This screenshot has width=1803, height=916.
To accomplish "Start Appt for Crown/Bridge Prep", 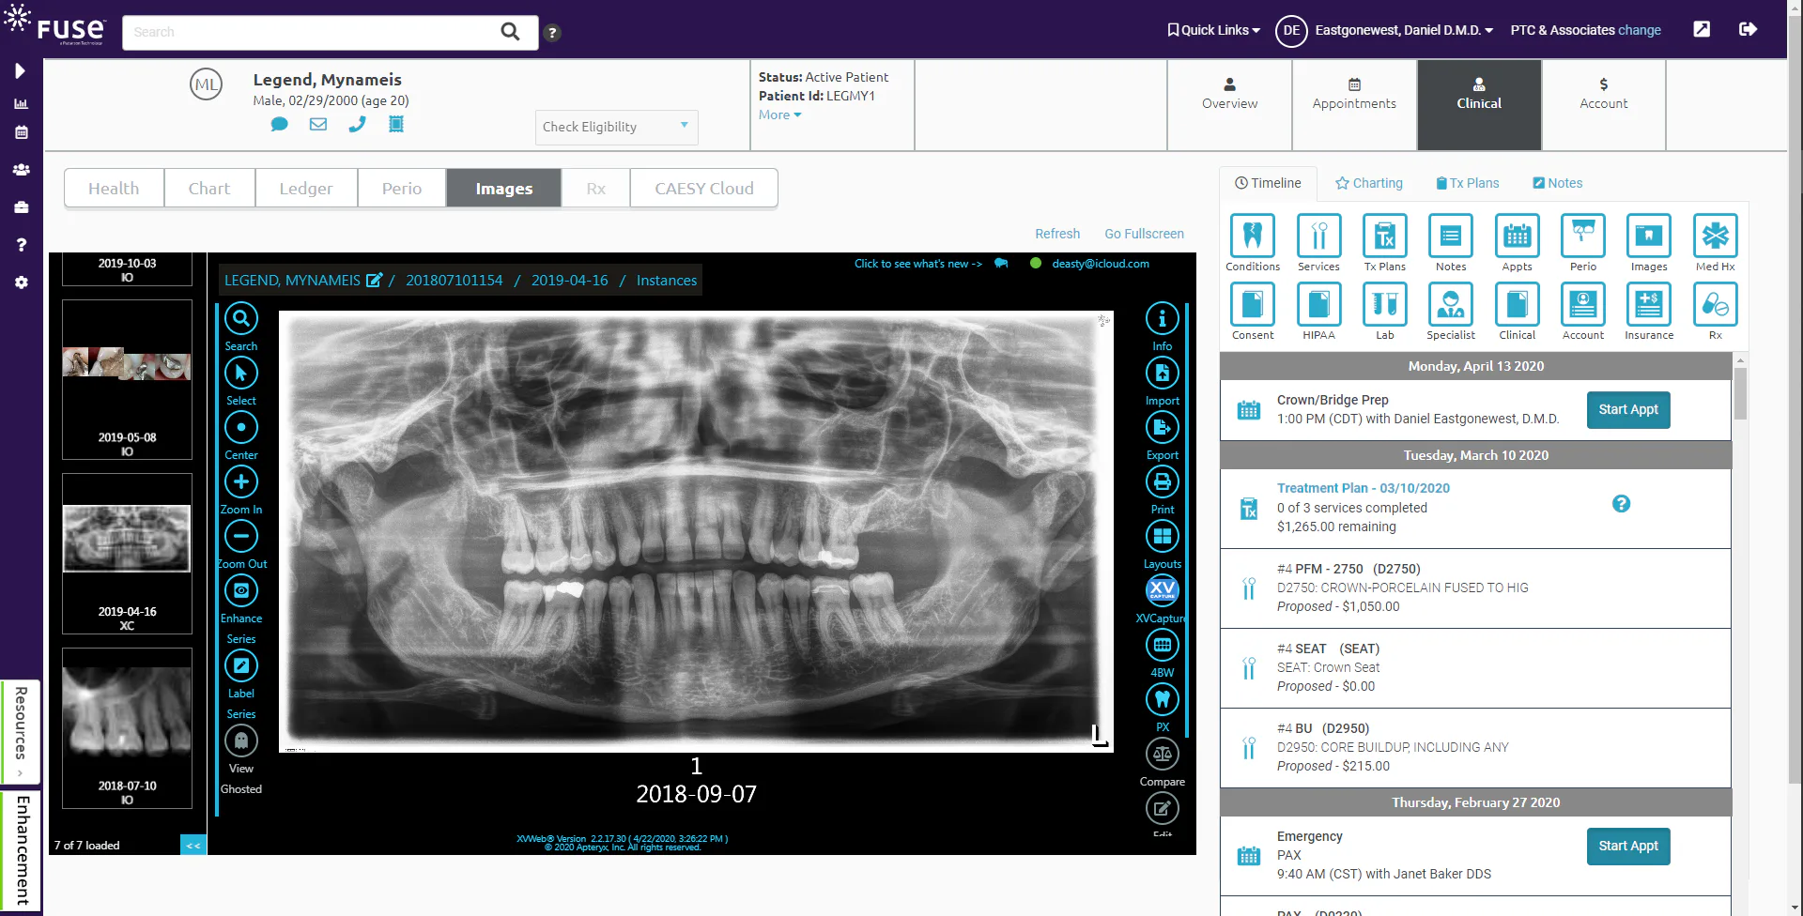I will coord(1628,410).
